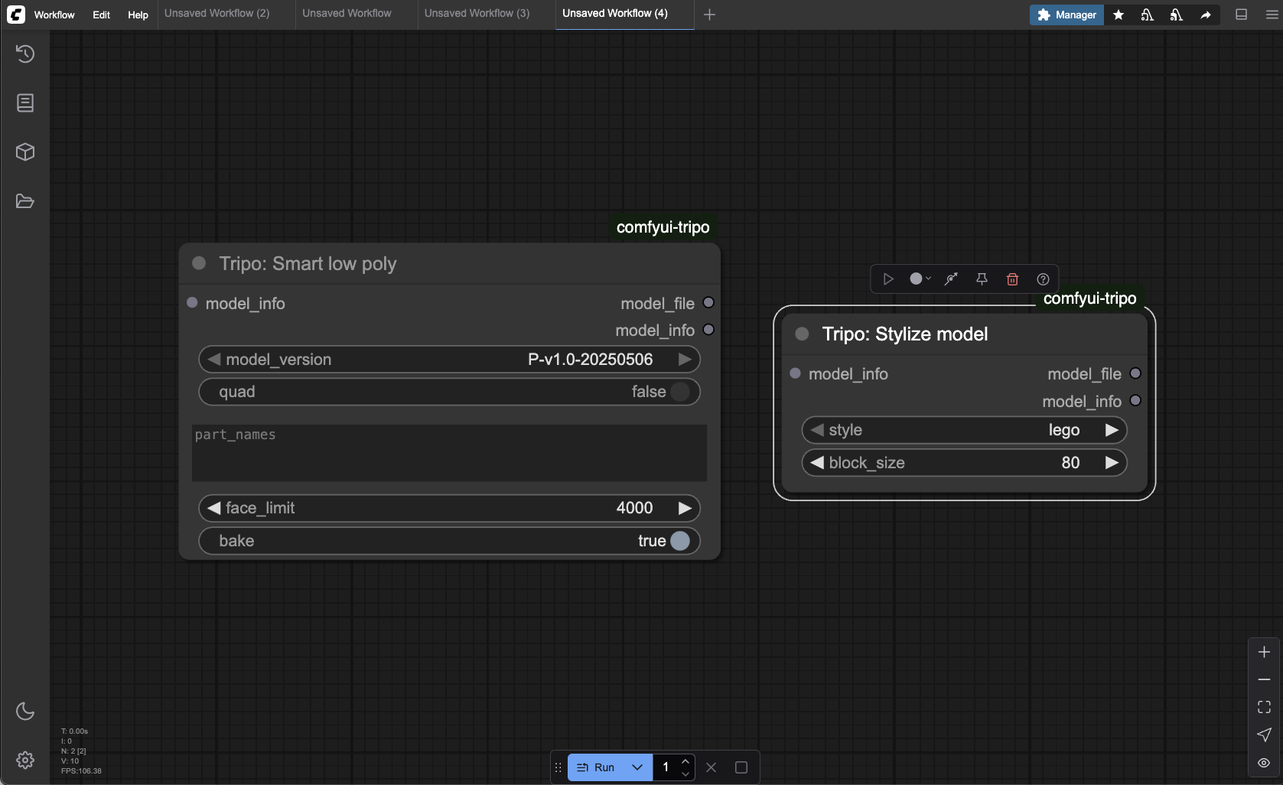Image resolution: width=1283 pixels, height=785 pixels.
Task: Open the queue history sidebar icon
Action: (25, 54)
